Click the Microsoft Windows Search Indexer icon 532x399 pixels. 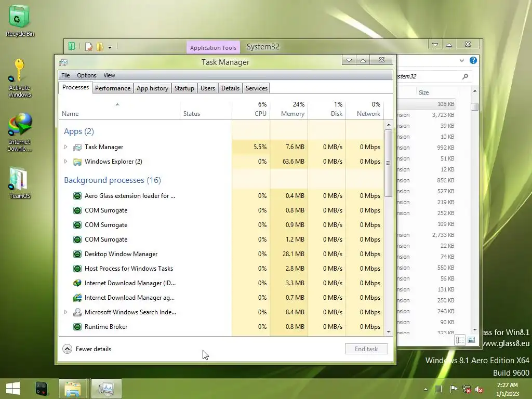pos(77,312)
